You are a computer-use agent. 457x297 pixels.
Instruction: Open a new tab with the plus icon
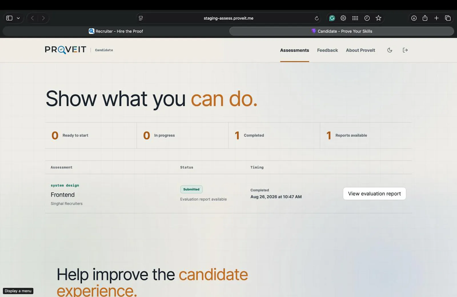pos(436,18)
